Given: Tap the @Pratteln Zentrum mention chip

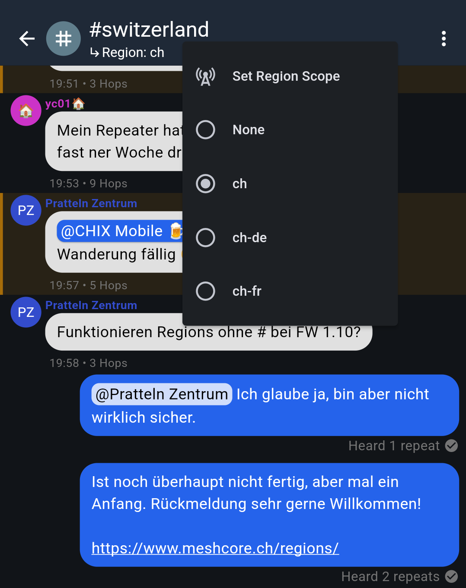Looking at the screenshot, I should point(162,394).
